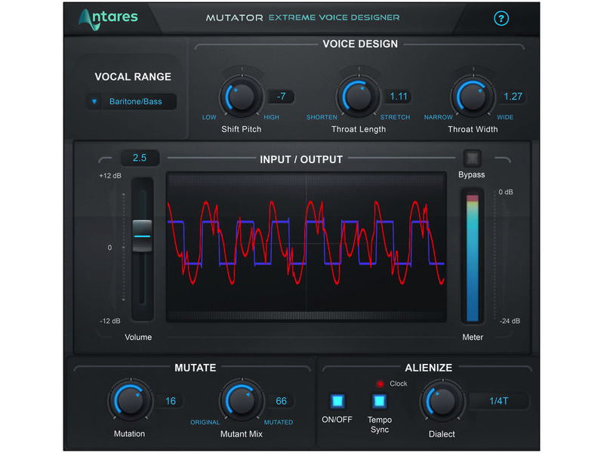This screenshot has height=453, width=604.
Task: Click the SHORTEN label
Action: (x=322, y=117)
